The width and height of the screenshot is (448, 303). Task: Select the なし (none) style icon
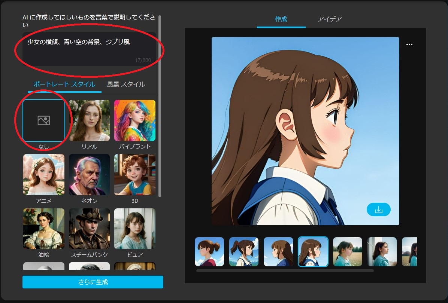[44, 120]
